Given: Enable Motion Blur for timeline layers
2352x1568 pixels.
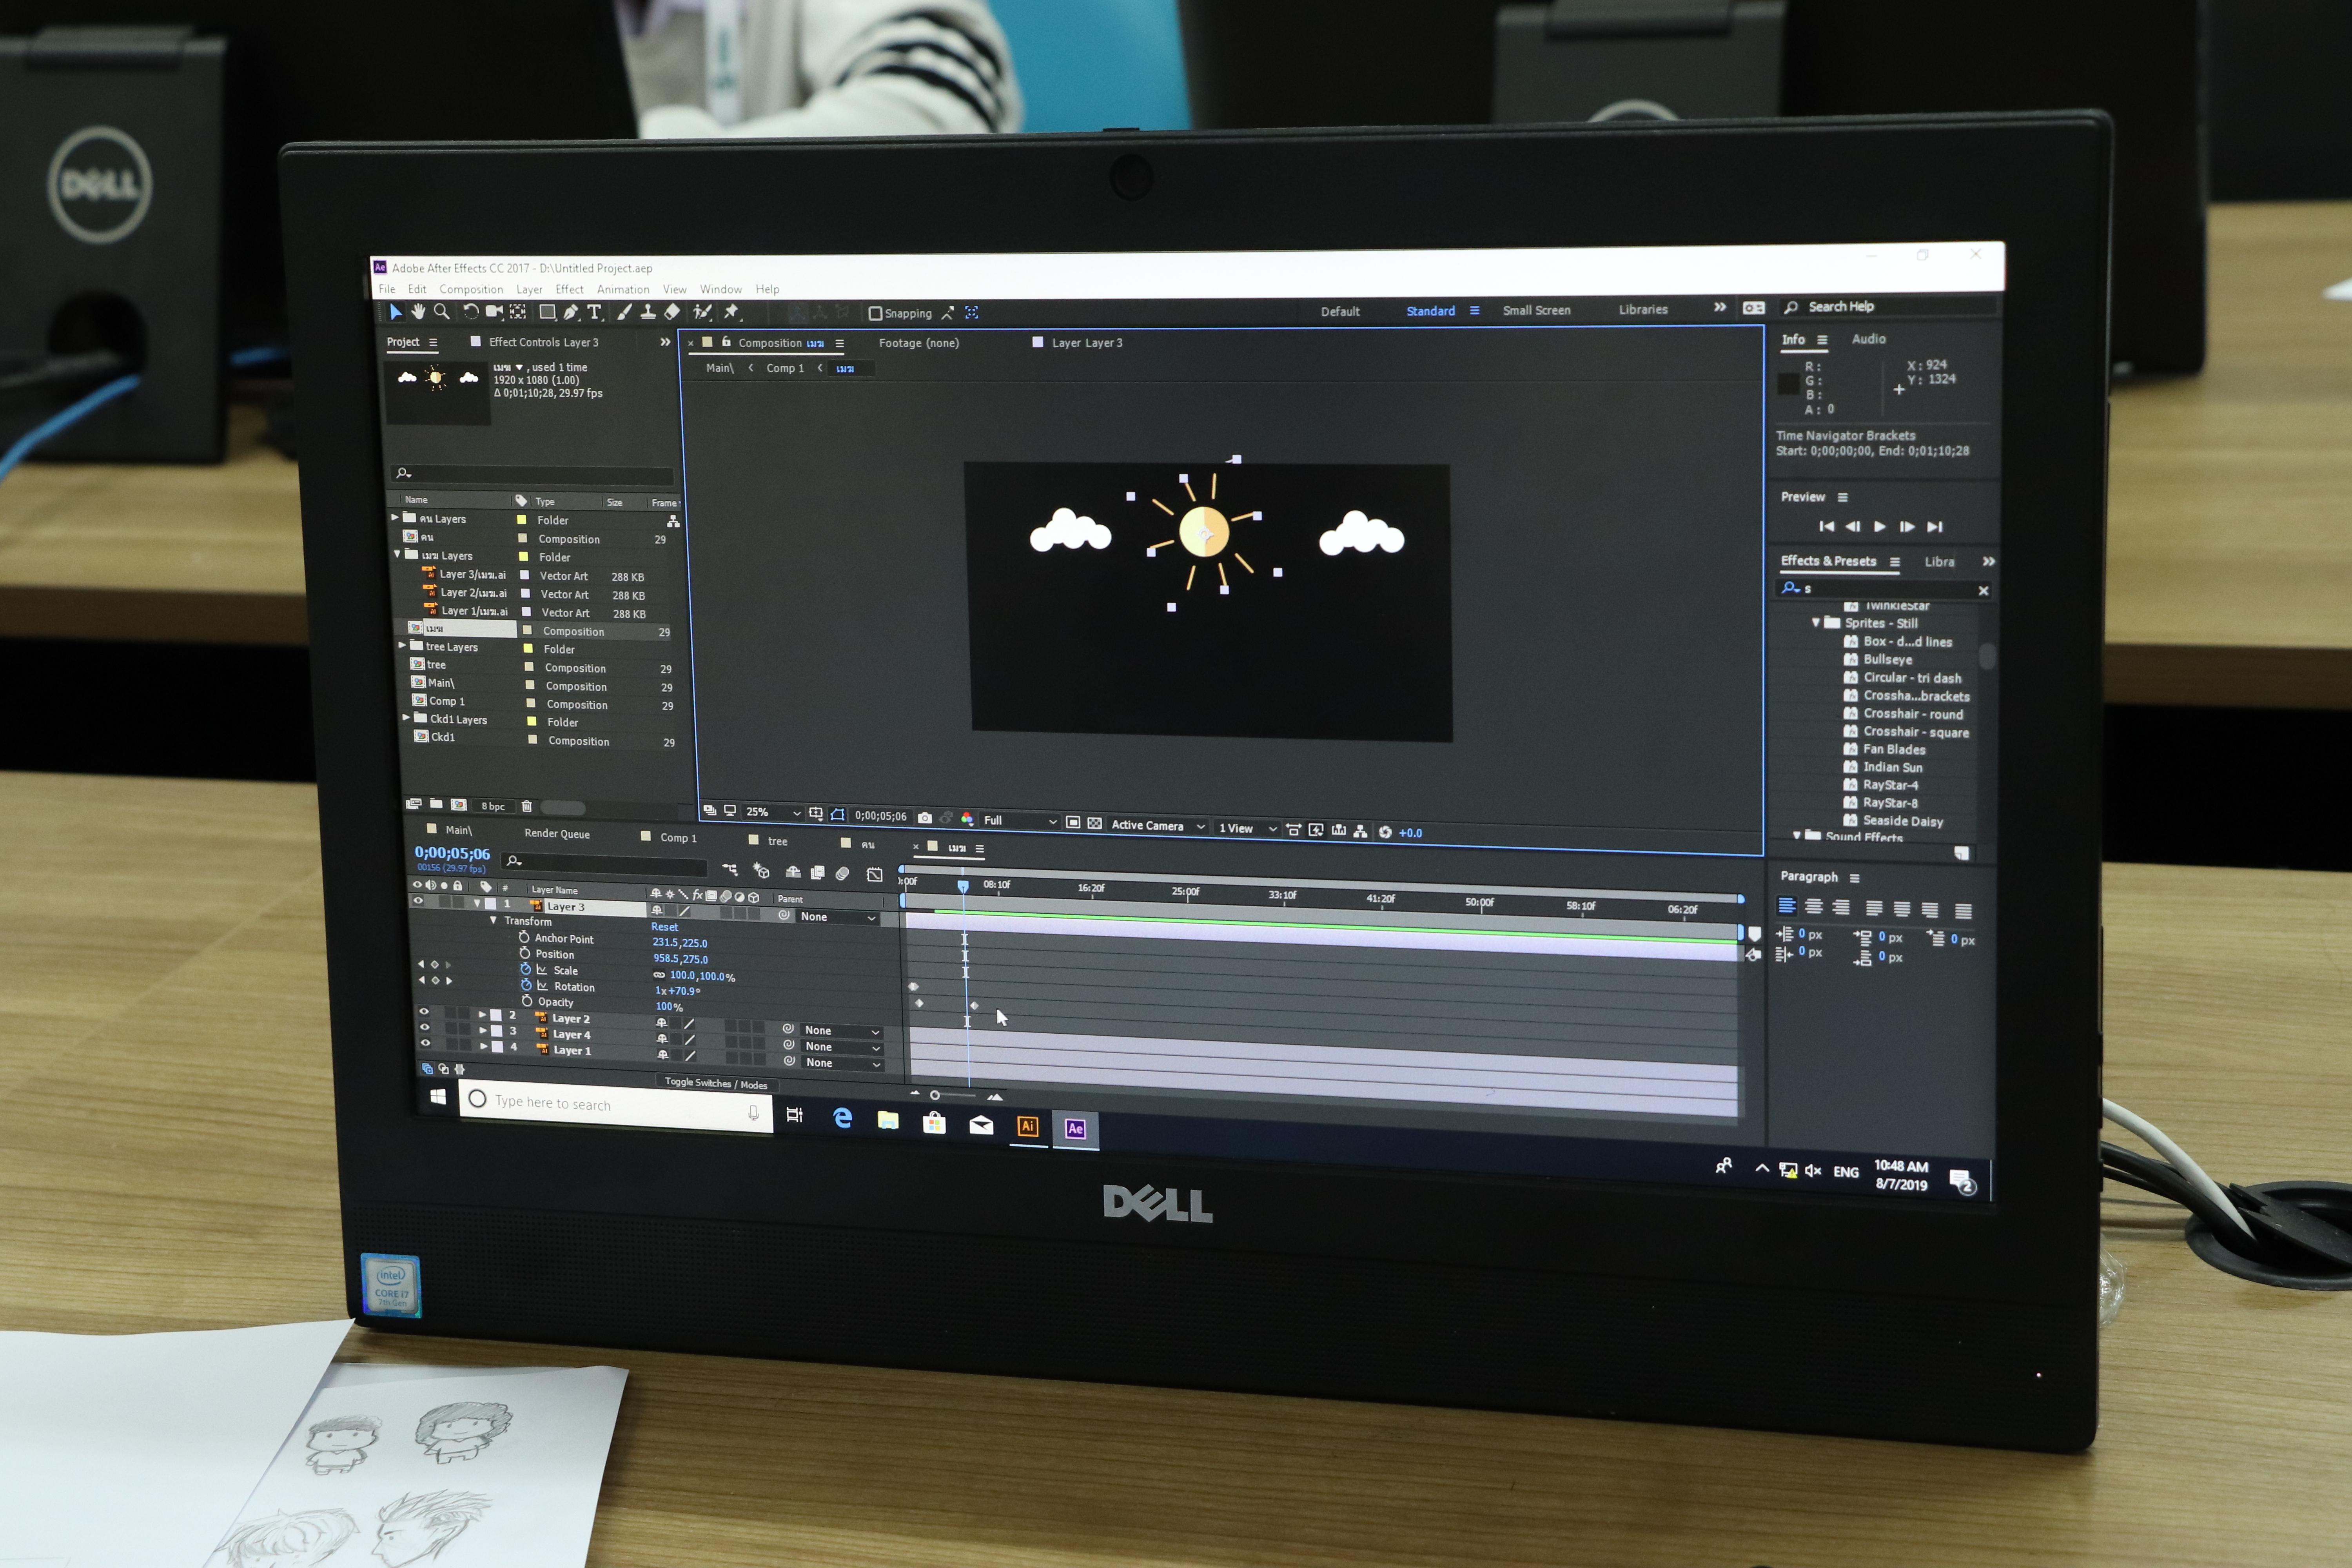Looking at the screenshot, I should pos(843,873).
